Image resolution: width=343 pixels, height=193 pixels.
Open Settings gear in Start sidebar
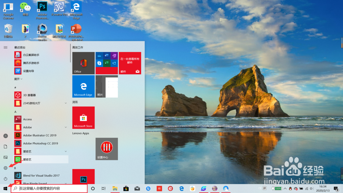(5, 168)
